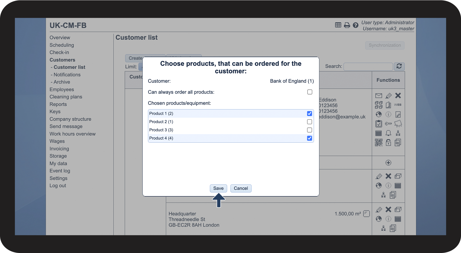The width and height of the screenshot is (461, 253).
Task: Click the edit icon beside 1.500,00 m²
Action: point(367,214)
